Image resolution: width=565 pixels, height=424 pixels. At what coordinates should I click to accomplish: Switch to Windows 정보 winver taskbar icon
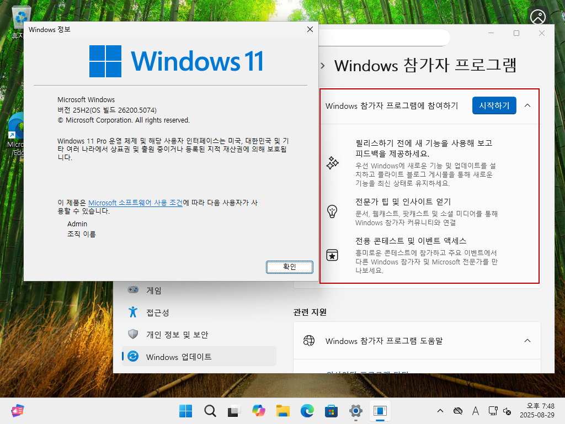point(380,411)
